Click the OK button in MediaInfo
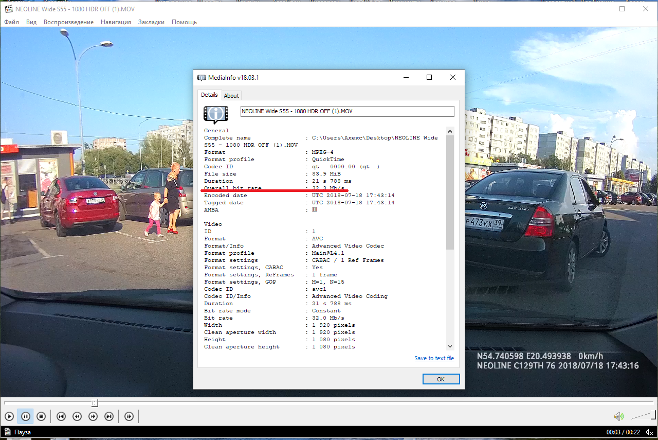The width and height of the screenshot is (658, 440). (441, 379)
